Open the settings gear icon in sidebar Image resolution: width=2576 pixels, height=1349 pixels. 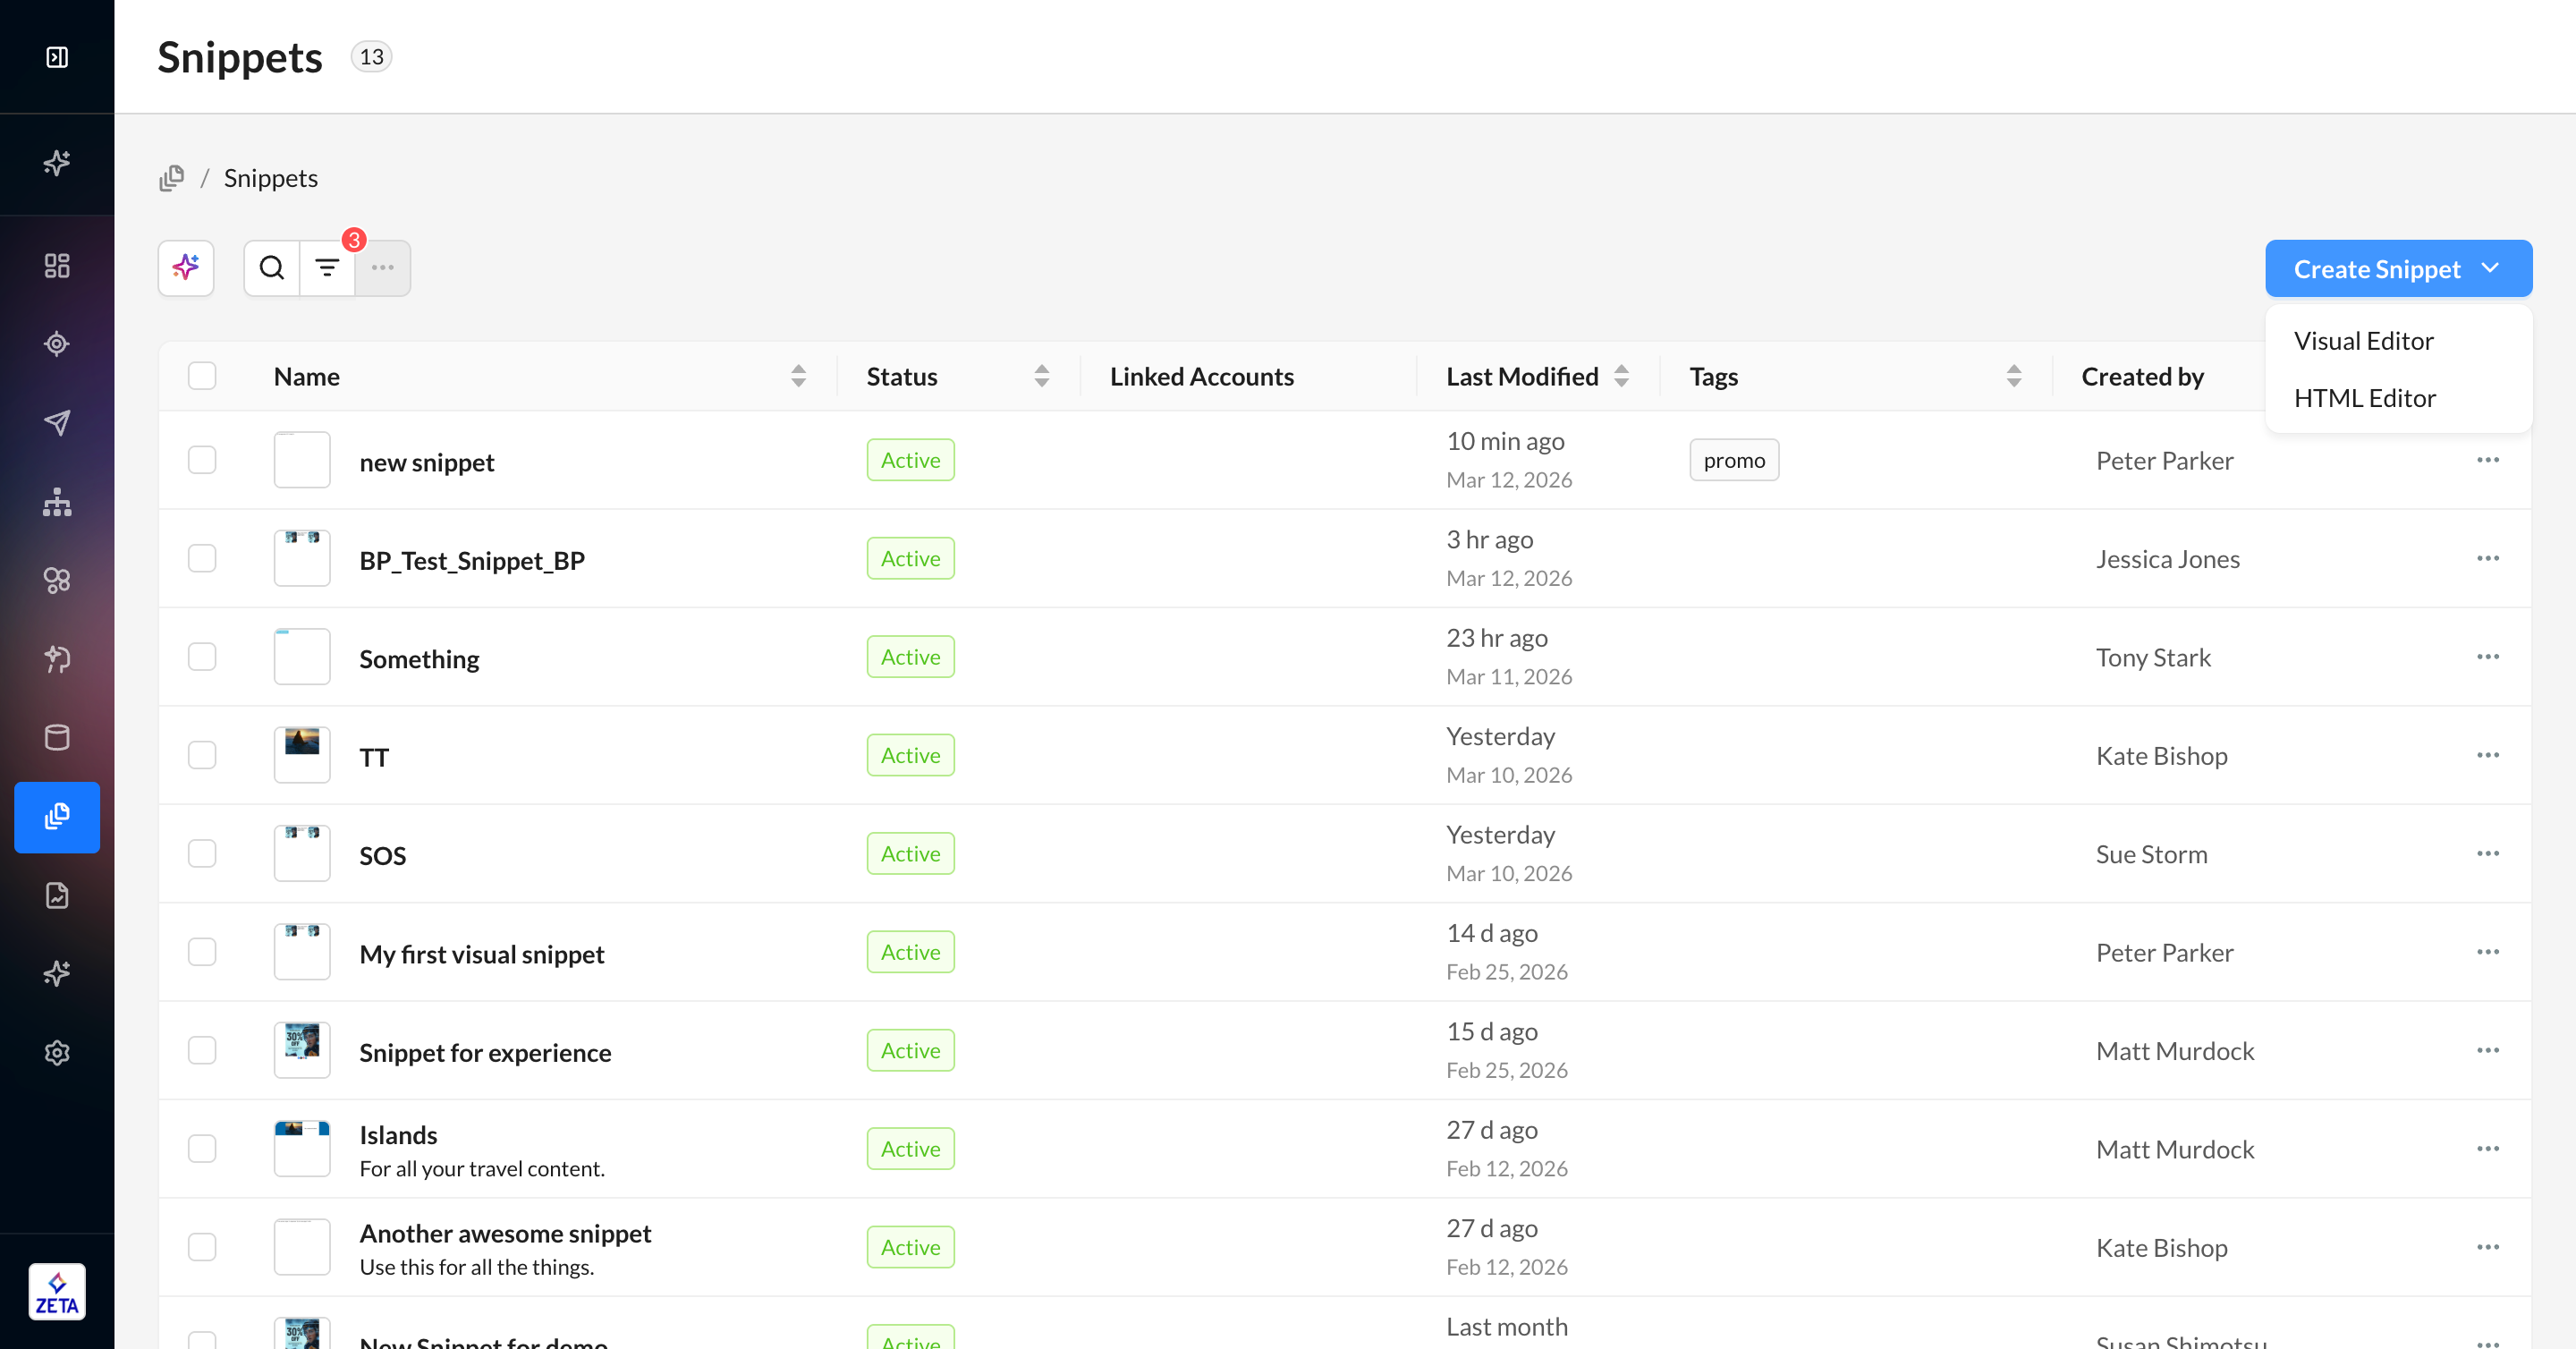57,1053
